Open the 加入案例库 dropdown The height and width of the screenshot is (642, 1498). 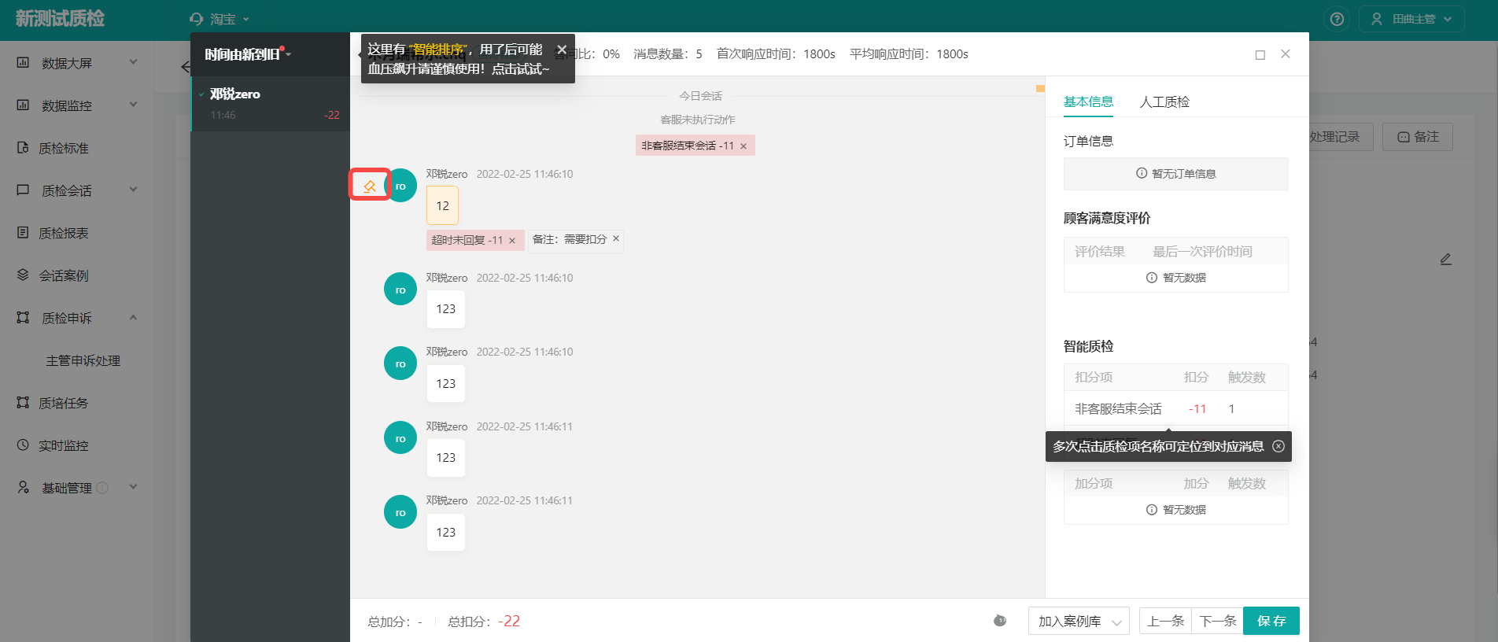pos(1079,621)
